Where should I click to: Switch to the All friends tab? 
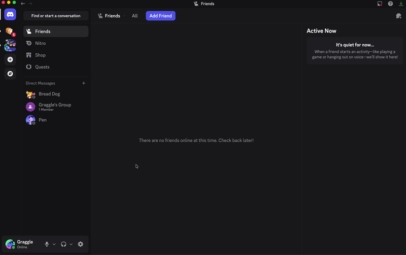point(134,16)
